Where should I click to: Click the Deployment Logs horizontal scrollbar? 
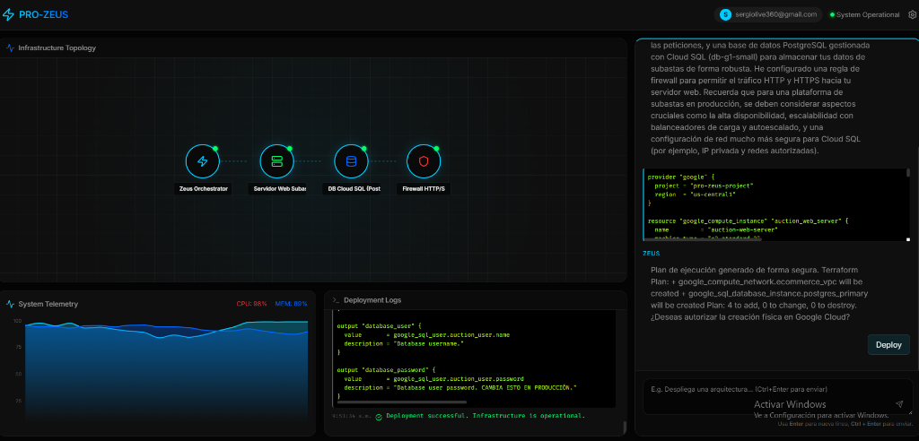coord(401,402)
